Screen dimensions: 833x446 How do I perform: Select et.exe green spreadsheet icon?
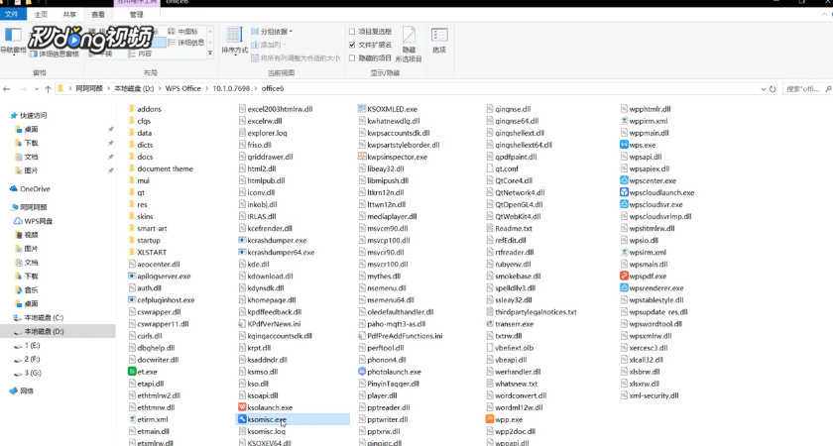(x=132, y=372)
